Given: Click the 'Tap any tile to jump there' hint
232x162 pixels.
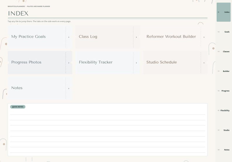Looking at the screenshot, I should (x=39, y=21).
